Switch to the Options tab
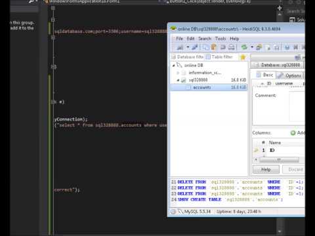 point(290,75)
